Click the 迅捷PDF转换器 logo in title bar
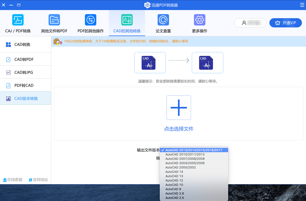Image resolution: width=306 pixels, height=201 pixels. point(147,5)
